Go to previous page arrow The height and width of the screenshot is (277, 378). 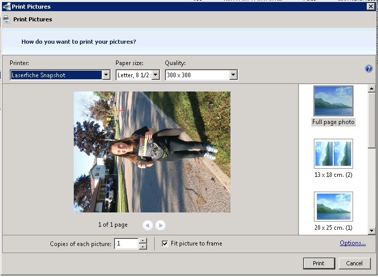click(148, 225)
